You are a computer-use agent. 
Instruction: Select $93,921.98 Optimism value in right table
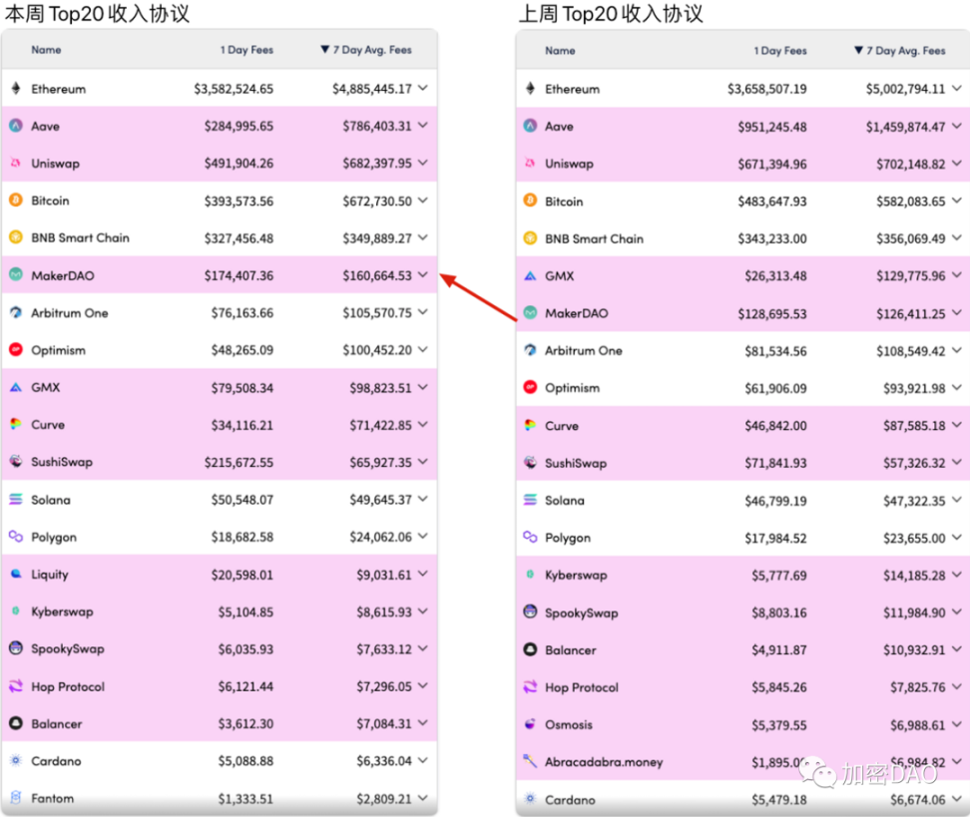pos(914,388)
